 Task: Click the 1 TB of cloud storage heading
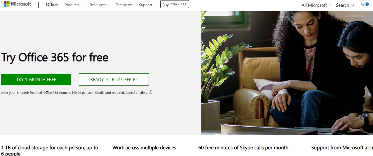coord(50,150)
